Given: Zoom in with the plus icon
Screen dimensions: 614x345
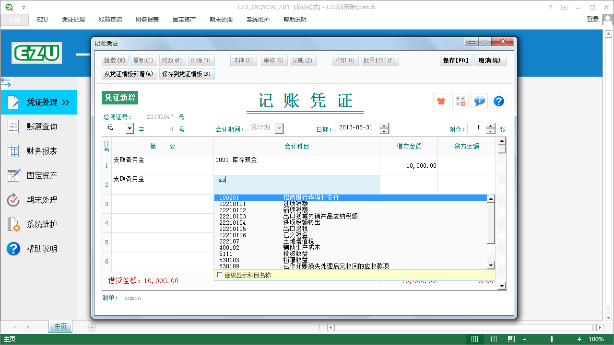Looking at the screenshot, I should coord(579,339).
